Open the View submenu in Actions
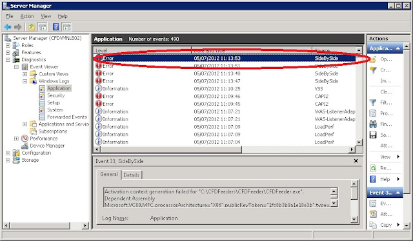The image size is (413, 241). pyautogui.click(x=385, y=157)
